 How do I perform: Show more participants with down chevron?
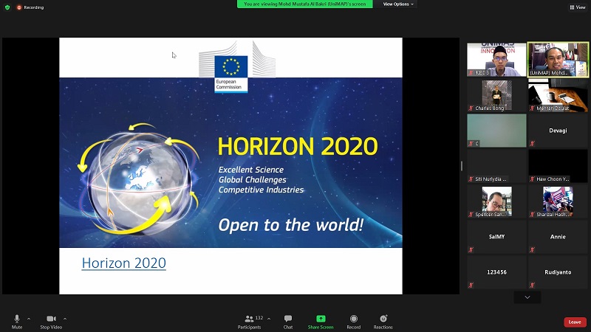527,297
